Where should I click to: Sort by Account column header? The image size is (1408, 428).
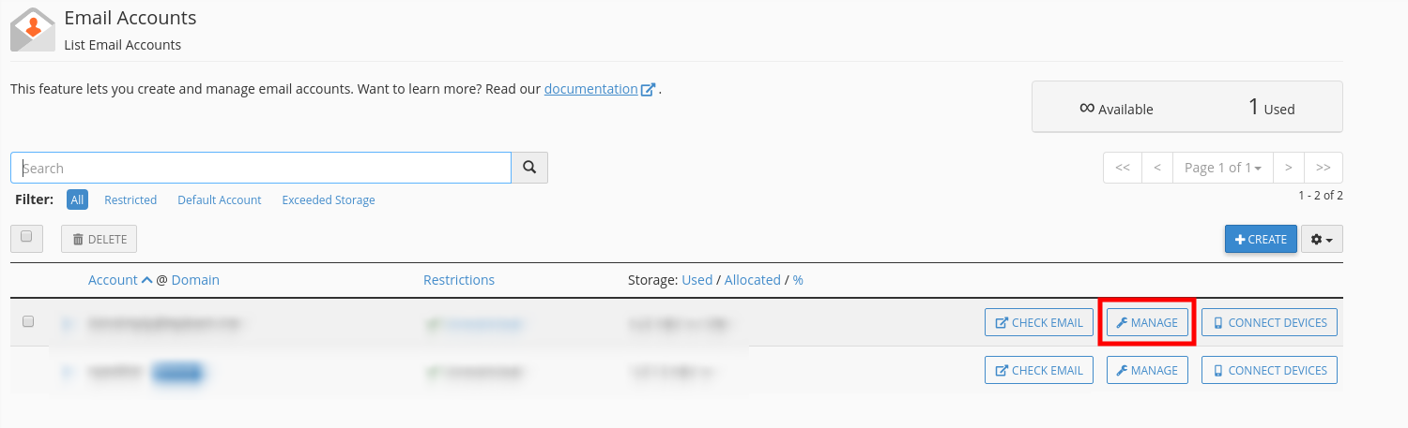click(x=113, y=279)
